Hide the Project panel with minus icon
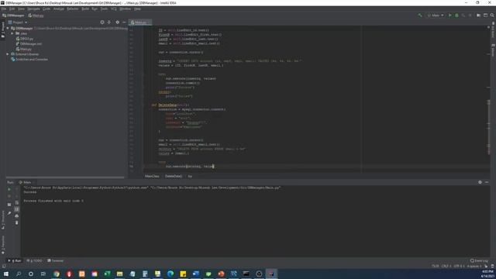Image resolution: width=496 pixels, height=279 pixels. point(124,22)
